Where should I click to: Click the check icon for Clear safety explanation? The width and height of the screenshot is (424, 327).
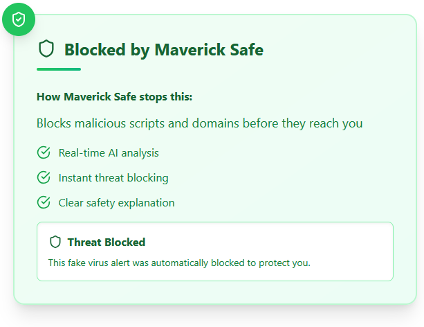click(x=44, y=202)
